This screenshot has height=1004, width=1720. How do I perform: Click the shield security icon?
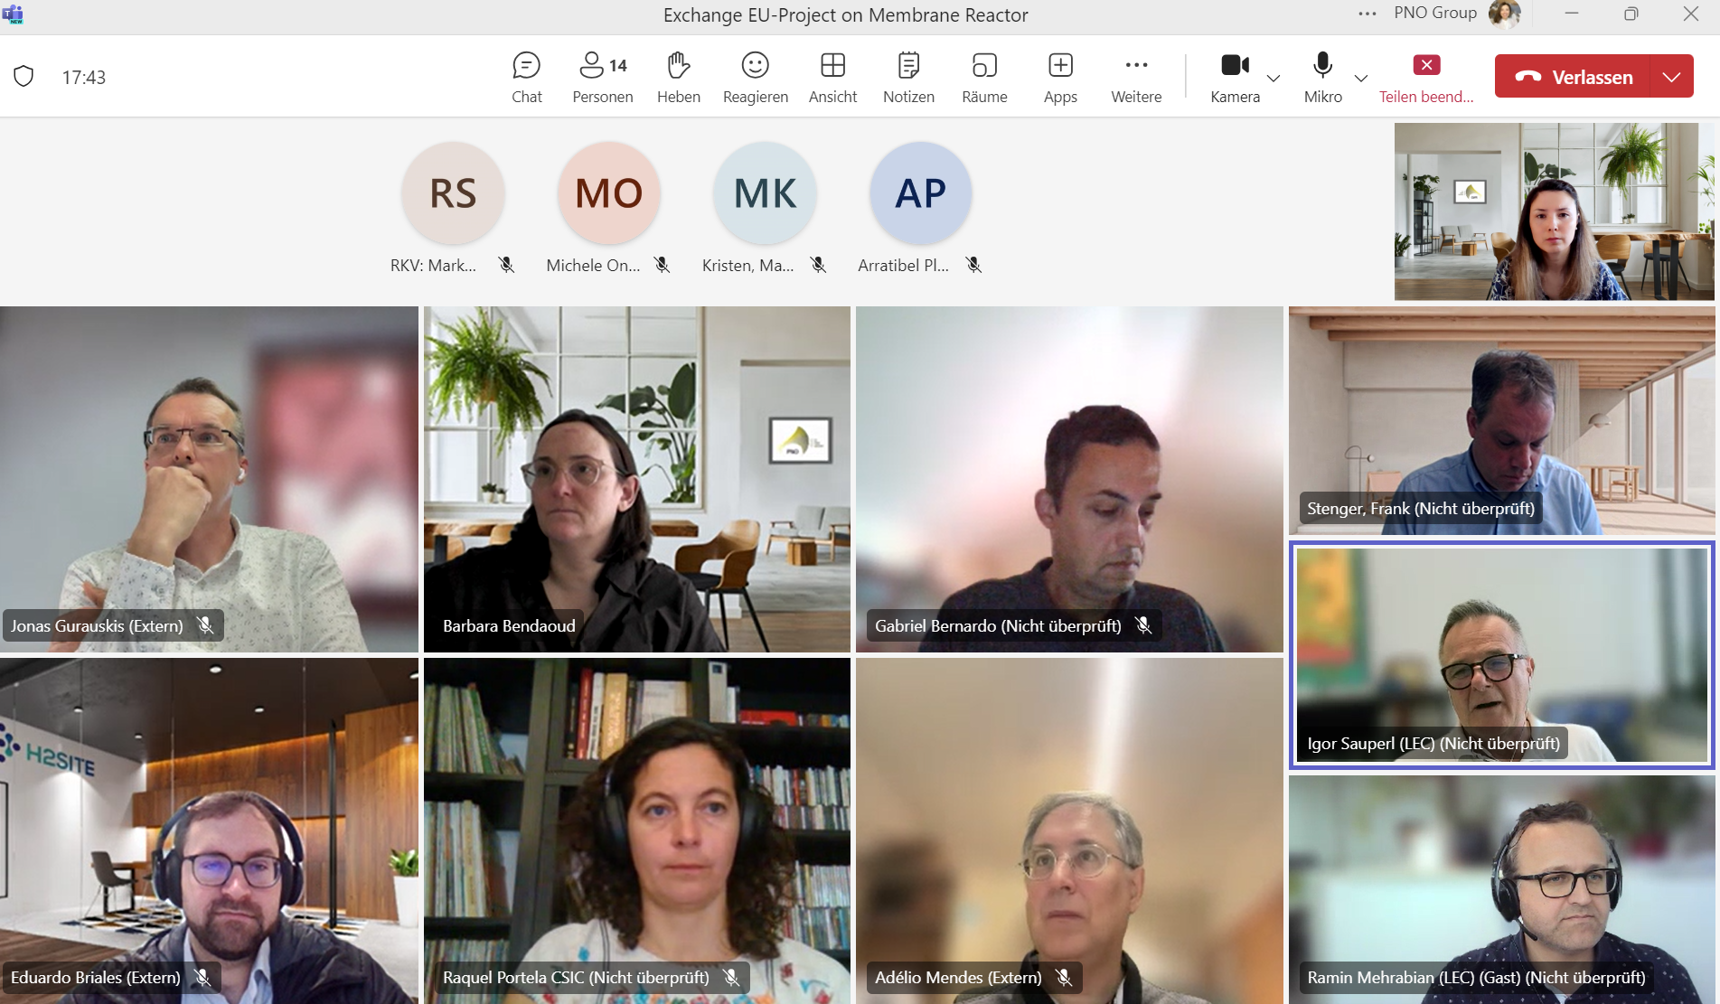click(23, 77)
